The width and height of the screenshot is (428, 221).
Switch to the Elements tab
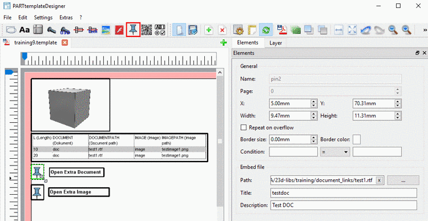click(x=247, y=43)
